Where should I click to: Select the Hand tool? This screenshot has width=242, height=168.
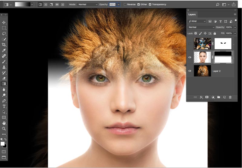click(x=4, y=123)
